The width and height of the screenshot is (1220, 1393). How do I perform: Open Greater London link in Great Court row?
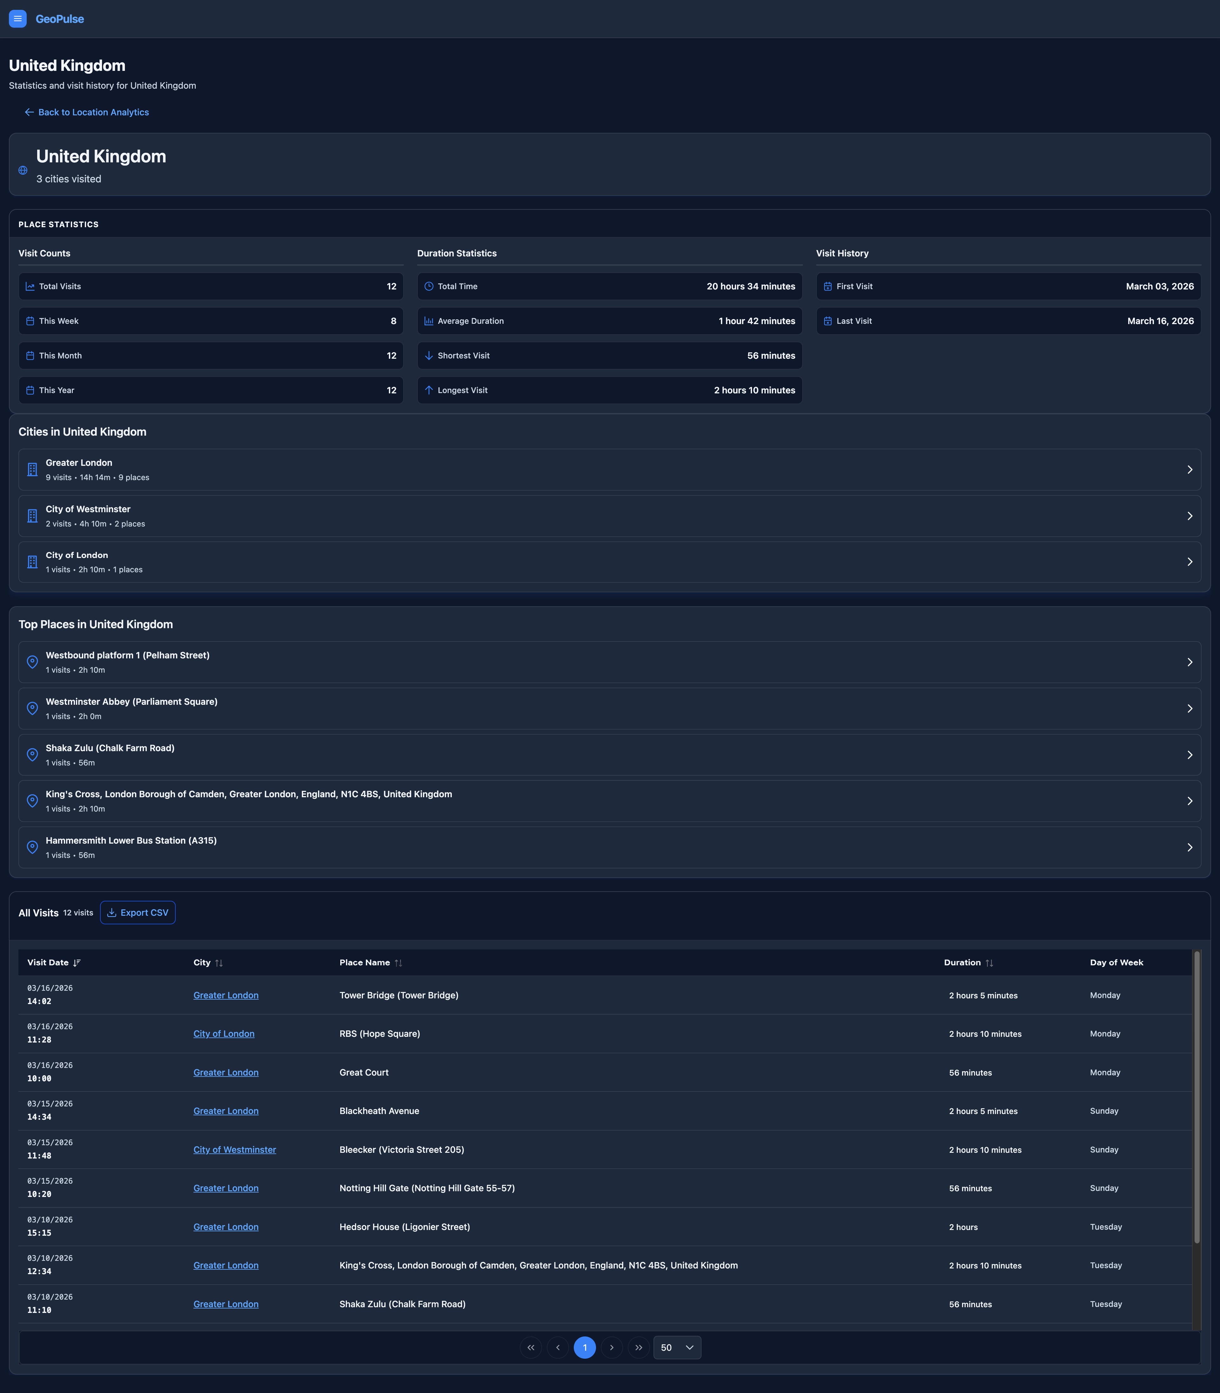(x=226, y=1073)
